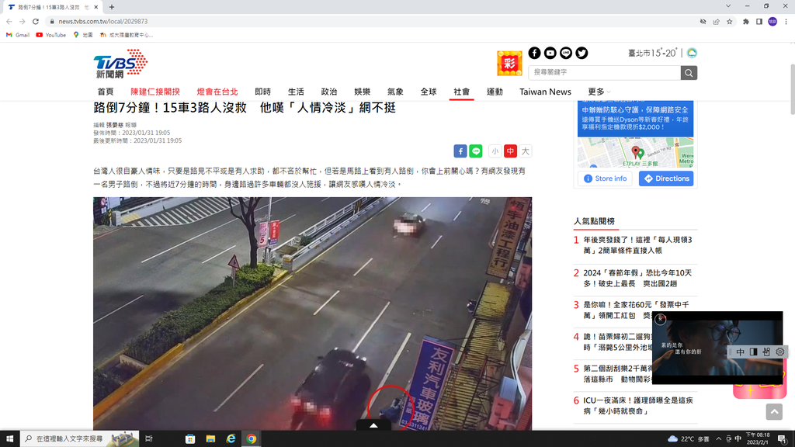
Task: Click the TVBS 新聞網 logo
Action: point(120,64)
